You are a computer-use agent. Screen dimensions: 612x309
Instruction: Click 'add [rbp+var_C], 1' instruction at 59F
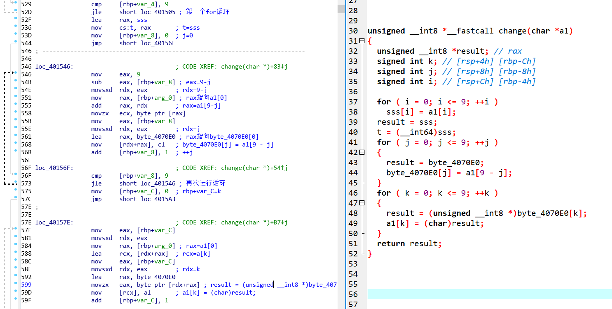click(x=130, y=300)
